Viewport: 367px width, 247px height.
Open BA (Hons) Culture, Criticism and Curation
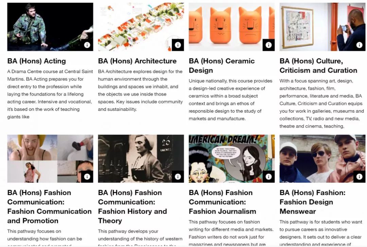318,66
